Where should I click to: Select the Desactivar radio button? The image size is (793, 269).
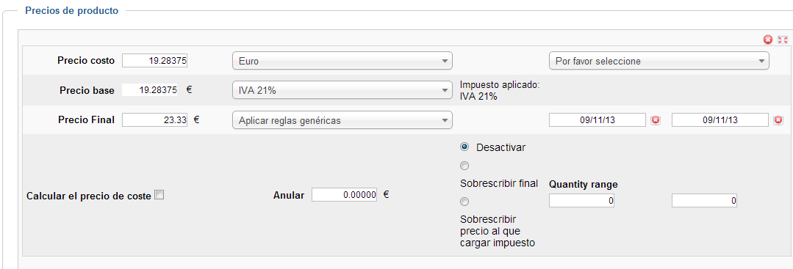(464, 147)
